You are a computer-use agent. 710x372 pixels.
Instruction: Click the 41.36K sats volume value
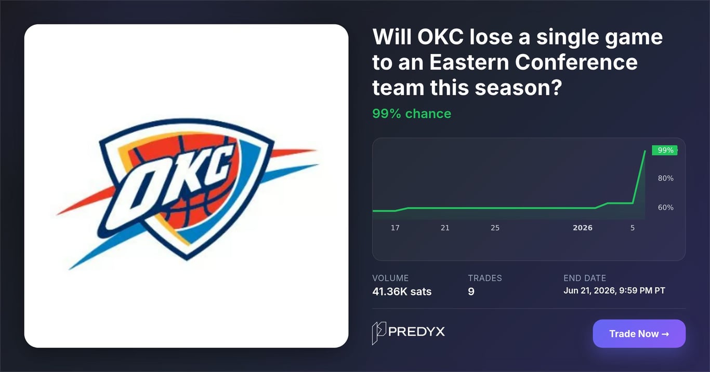pyautogui.click(x=402, y=292)
